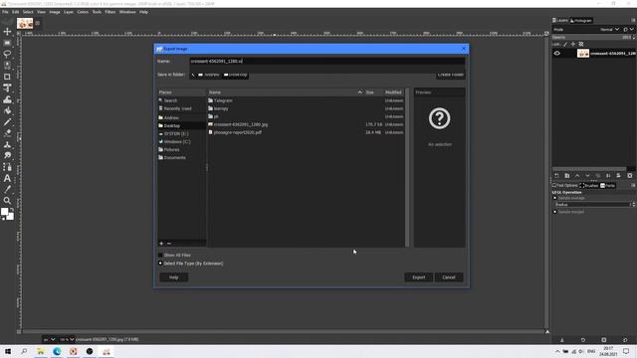
Task: Open the Colors menu
Action: coord(83,12)
